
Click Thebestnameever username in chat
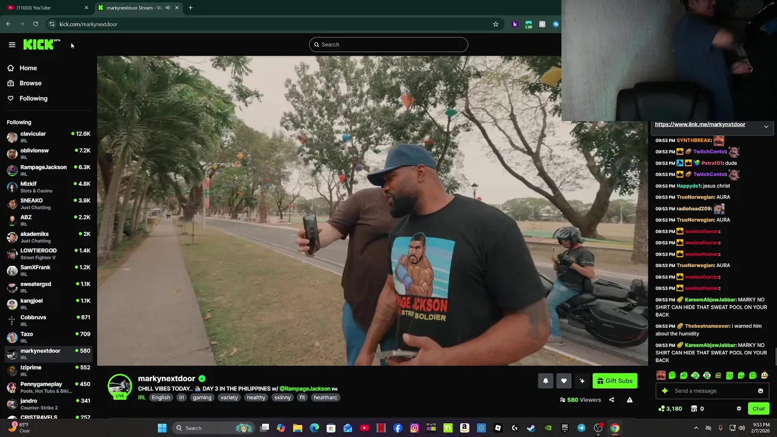point(707,326)
